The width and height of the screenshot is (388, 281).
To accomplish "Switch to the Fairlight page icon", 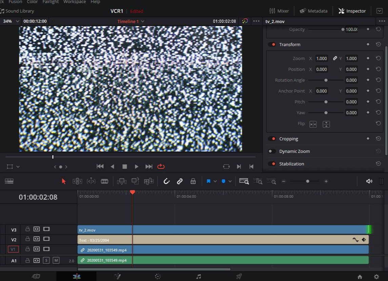I will pos(199,276).
